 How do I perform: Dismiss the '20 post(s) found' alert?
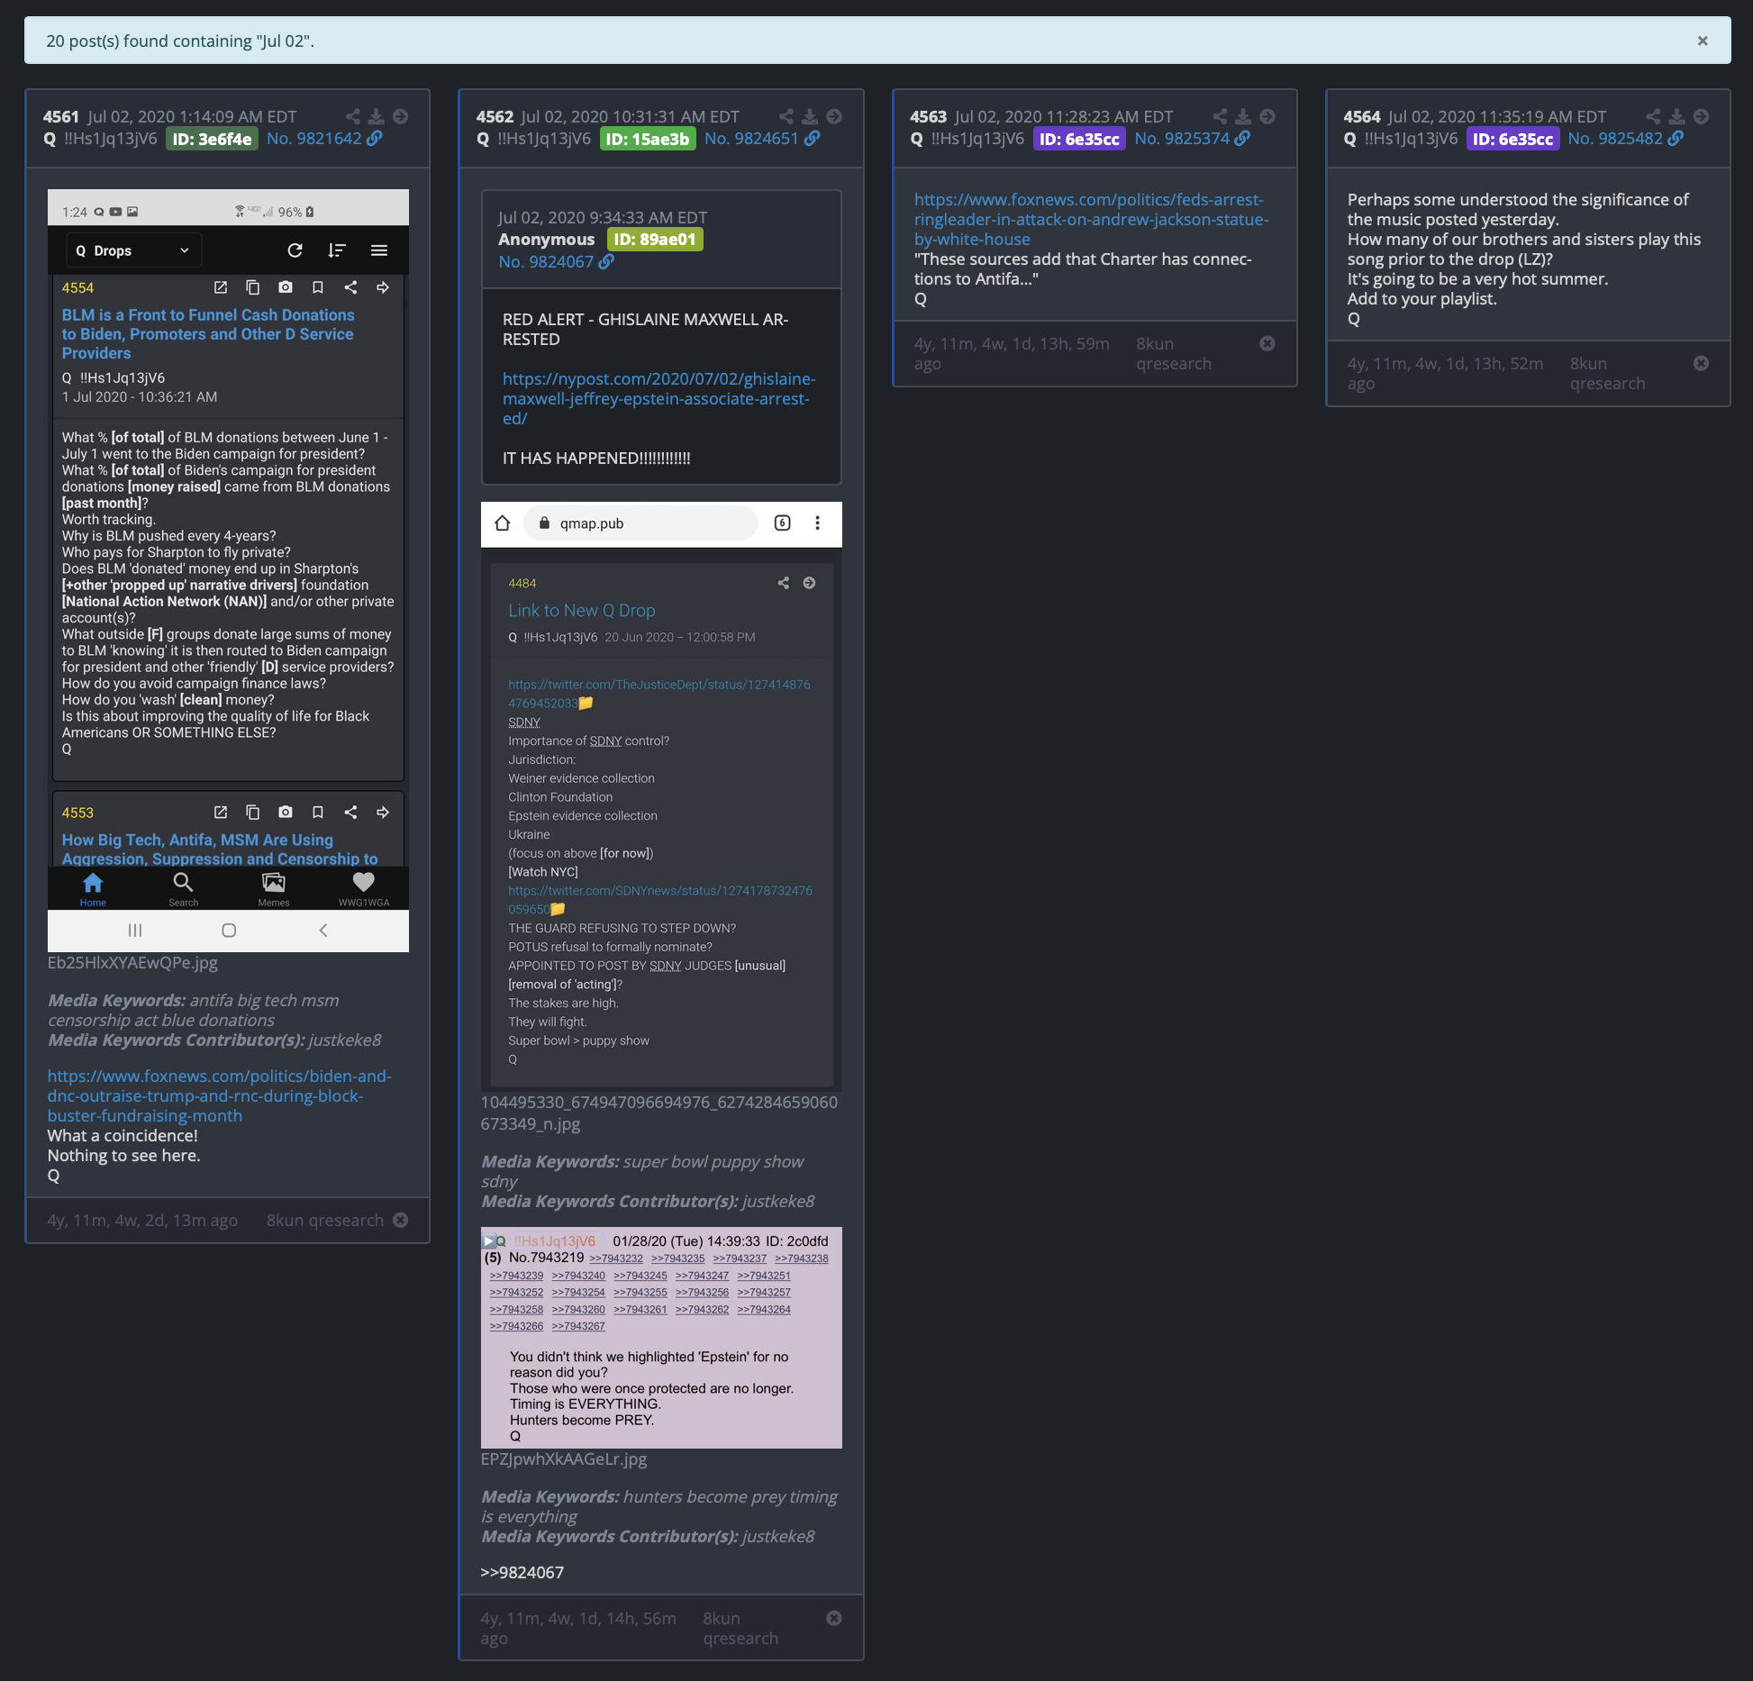pyautogui.click(x=1702, y=41)
